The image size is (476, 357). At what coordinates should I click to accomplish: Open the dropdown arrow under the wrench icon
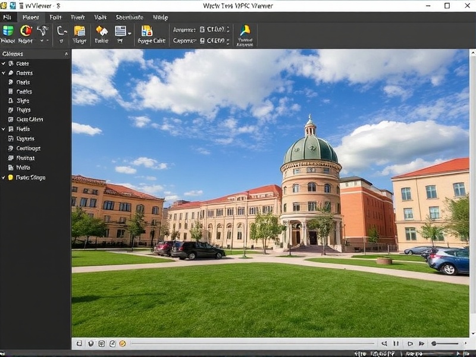click(x=42, y=40)
